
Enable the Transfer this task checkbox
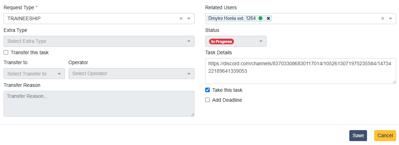[6, 52]
